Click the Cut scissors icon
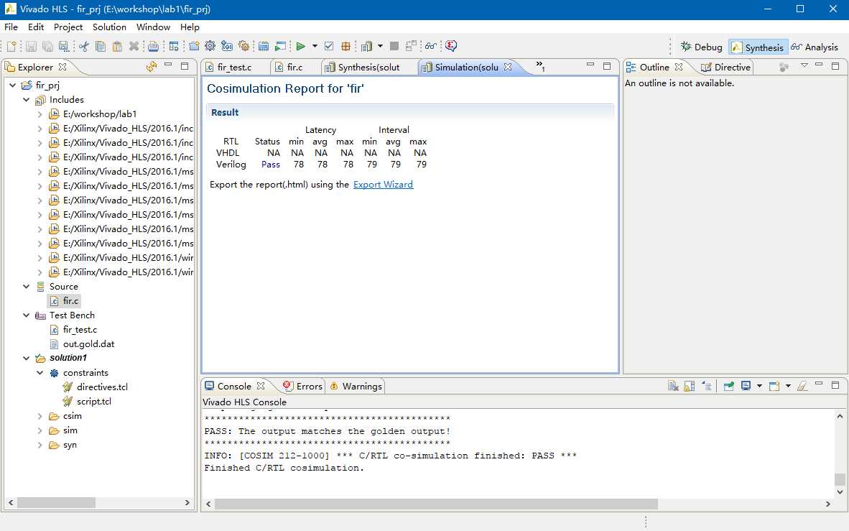The width and height of the screenshot is (849, 531). 83,46
